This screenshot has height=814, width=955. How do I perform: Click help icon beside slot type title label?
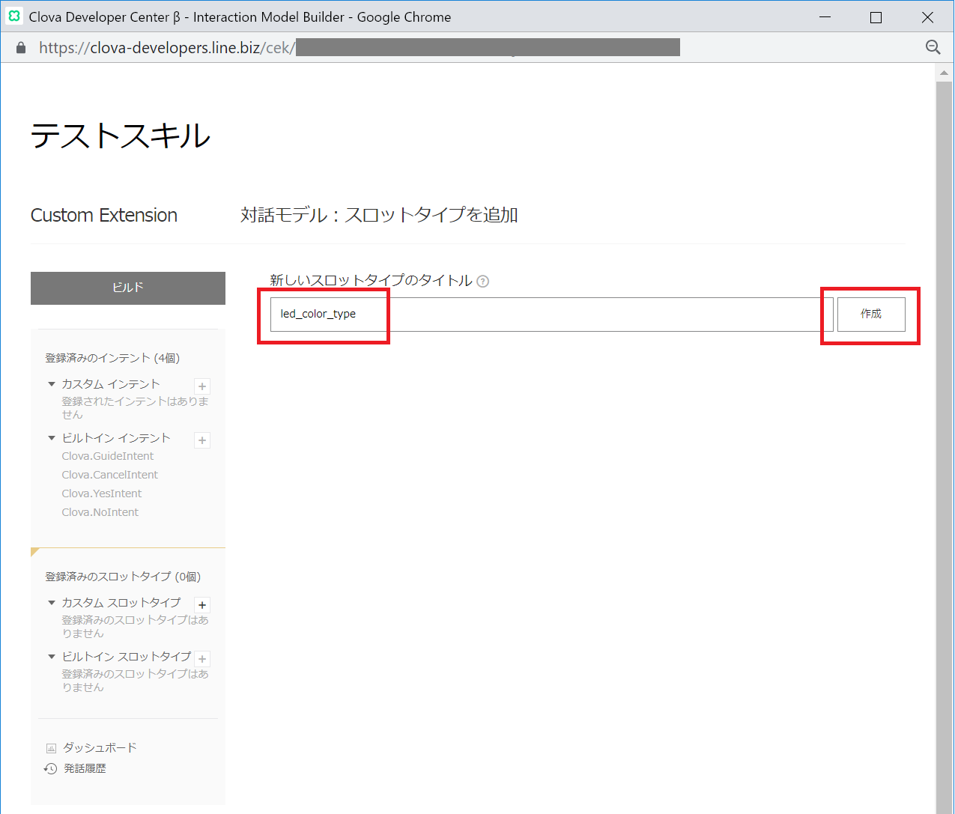click(x=483, y=282)
